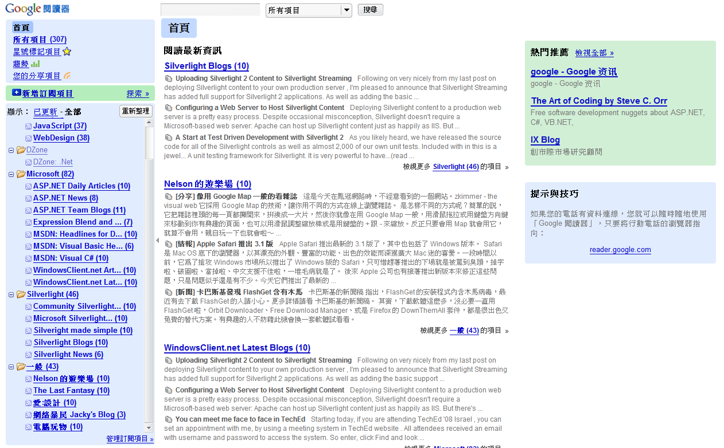Open 星號標記項目

click(x=37, y=52)
